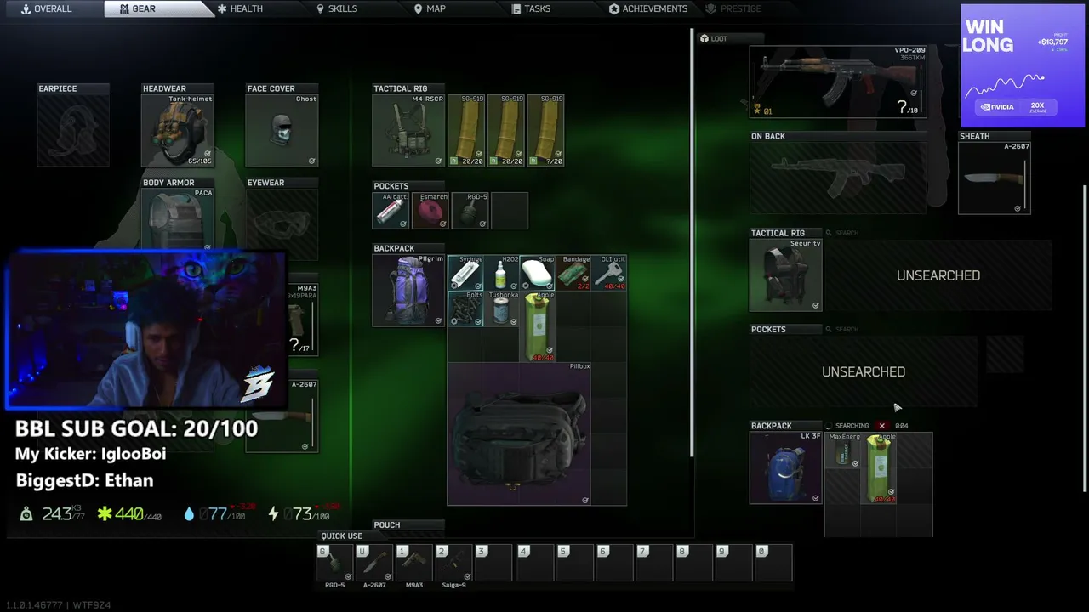Select the Pillbox bag

[x=519, y=433]
